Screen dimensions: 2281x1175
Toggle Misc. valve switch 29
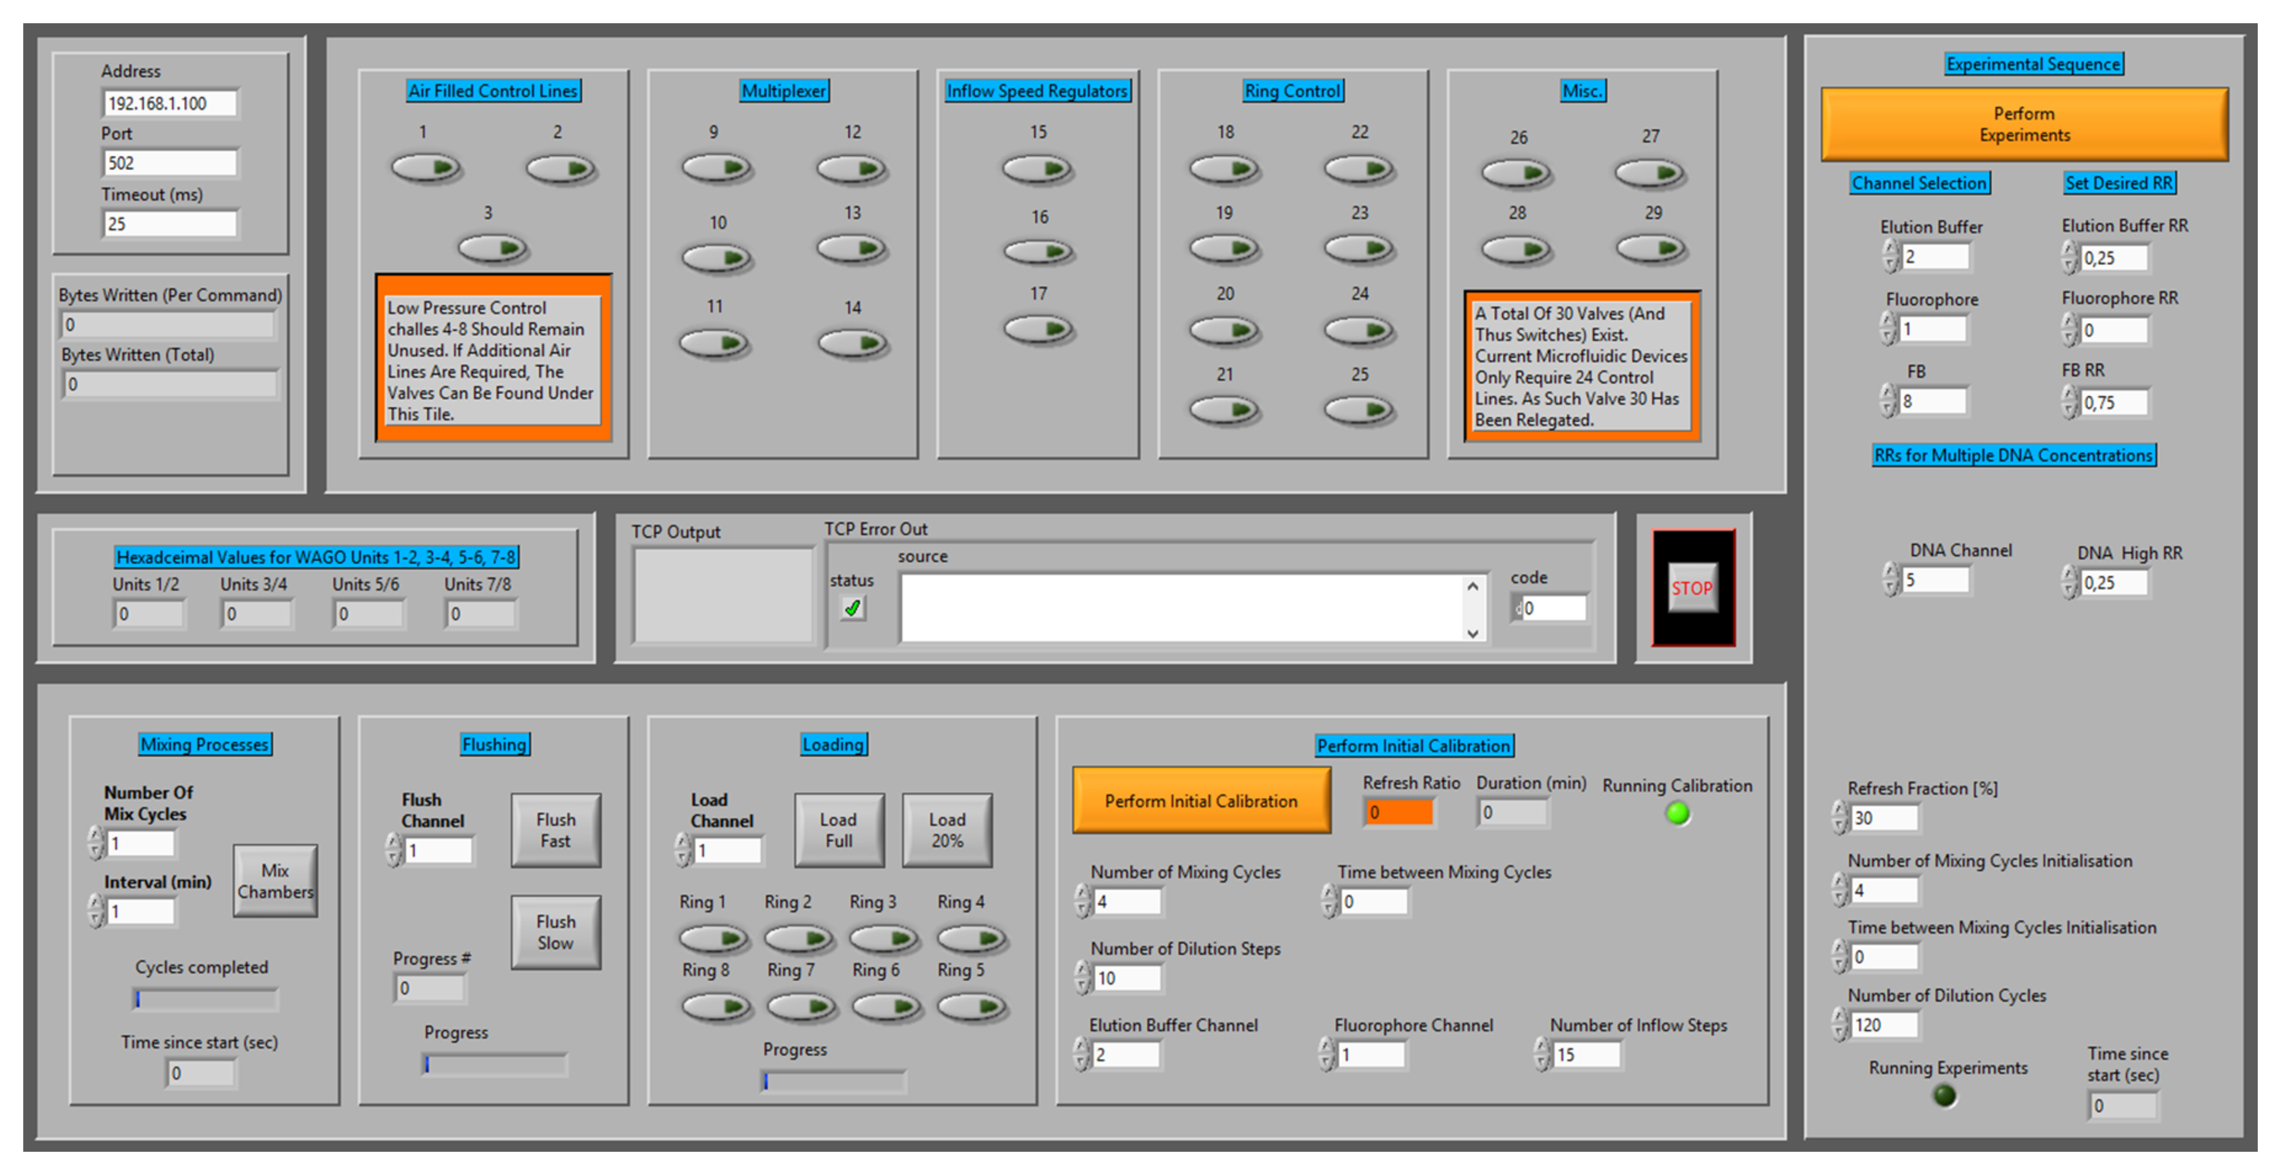tap(1651, 248)
